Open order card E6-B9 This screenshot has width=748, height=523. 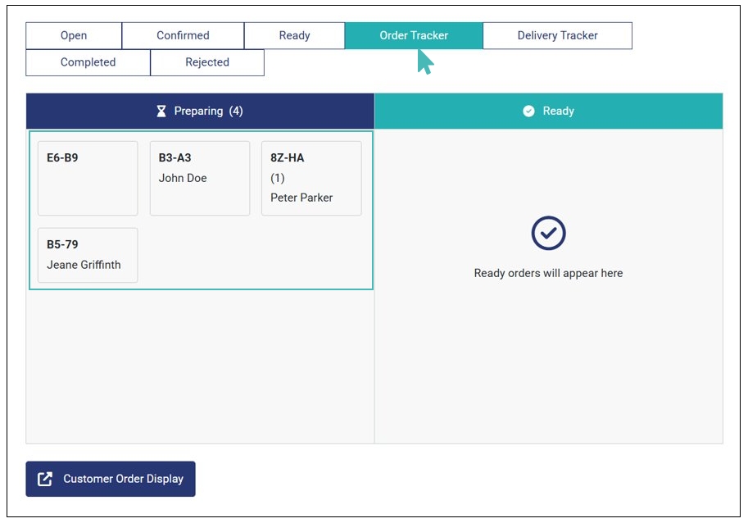(x=88, y=178)
